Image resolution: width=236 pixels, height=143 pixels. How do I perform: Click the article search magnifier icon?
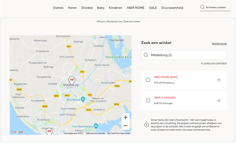coord(202,7)
